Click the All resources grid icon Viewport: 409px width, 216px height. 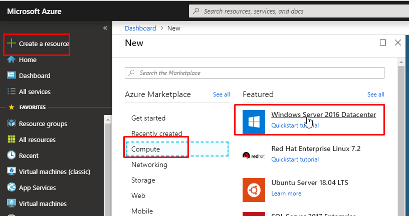(12, 140)
